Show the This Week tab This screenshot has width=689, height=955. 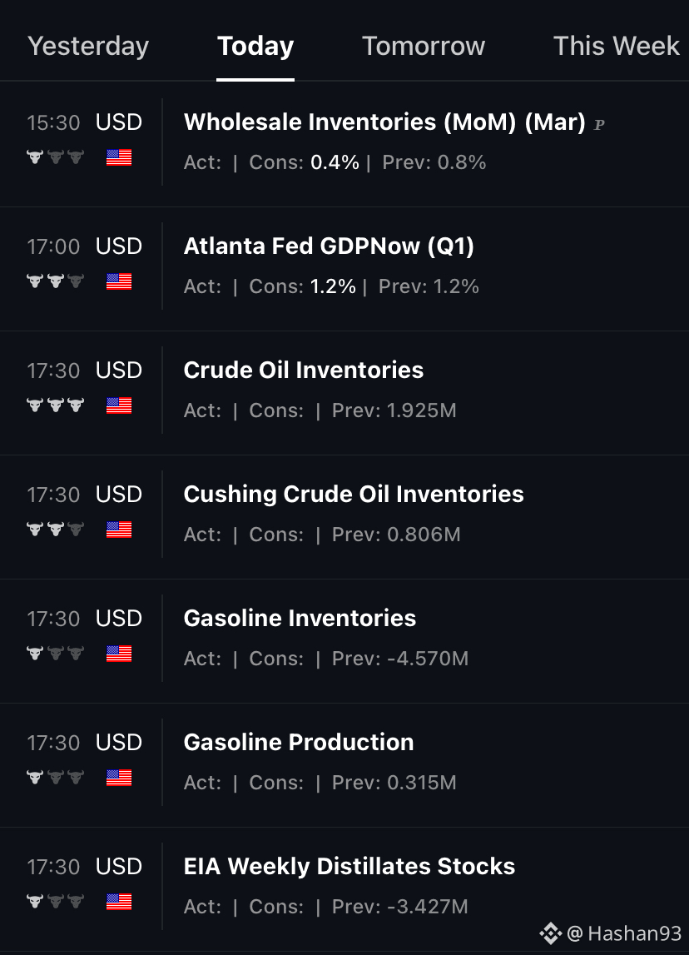tap(616, 47)
